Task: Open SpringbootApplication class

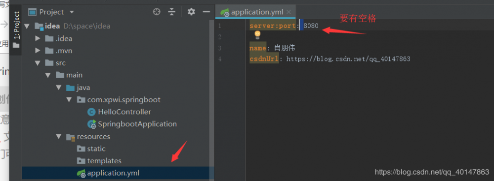Action: point(137,124)
